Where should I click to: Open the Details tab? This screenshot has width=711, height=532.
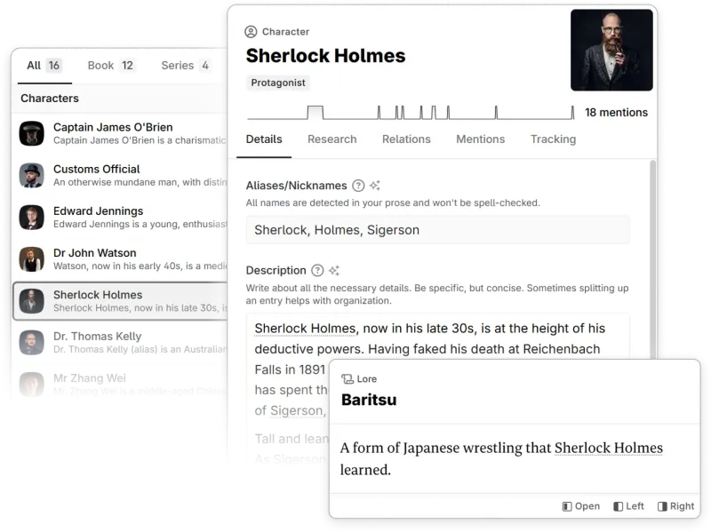264,139
